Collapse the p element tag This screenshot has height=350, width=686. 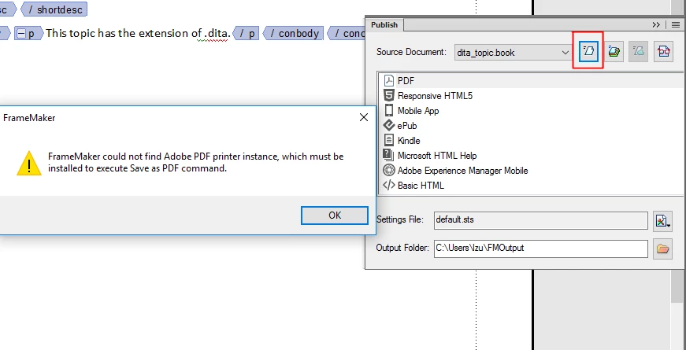click(20, 33)
